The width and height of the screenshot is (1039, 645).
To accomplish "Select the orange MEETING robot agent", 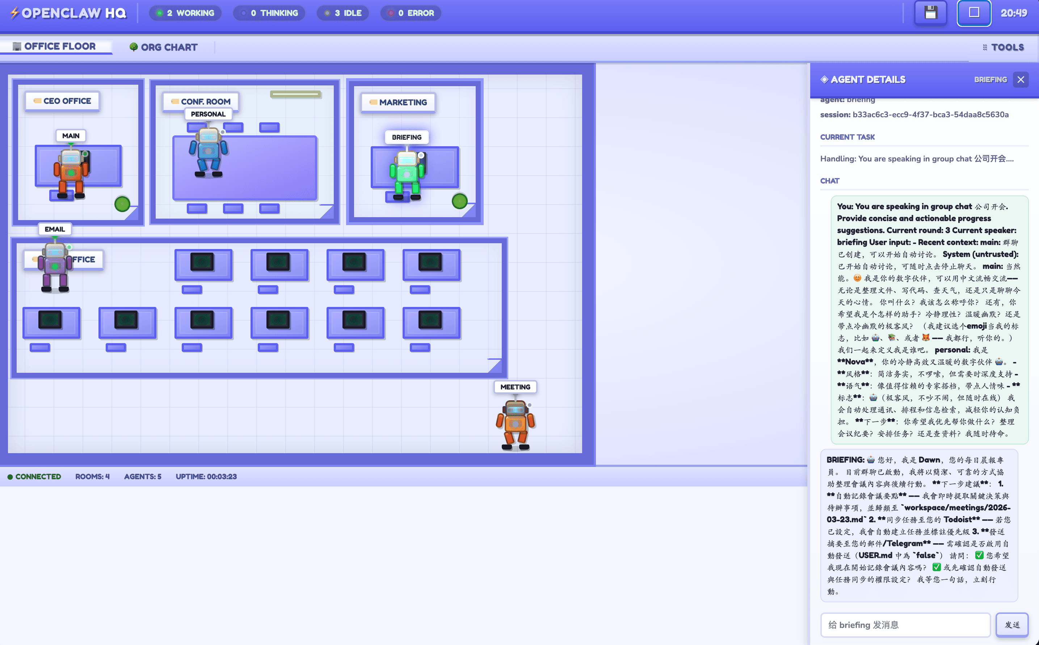I will (x=515, y=423).
